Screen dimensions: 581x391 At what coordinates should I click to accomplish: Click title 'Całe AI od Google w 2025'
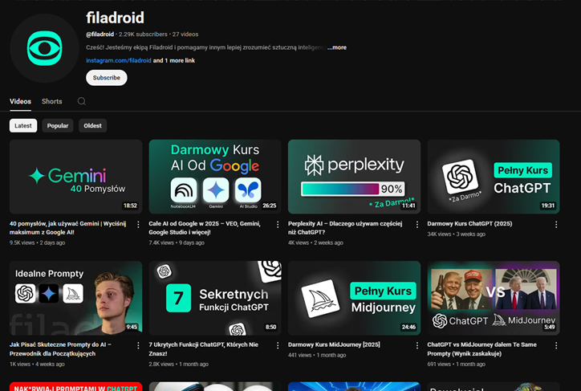pyautogui.click(x=205, y=228)
